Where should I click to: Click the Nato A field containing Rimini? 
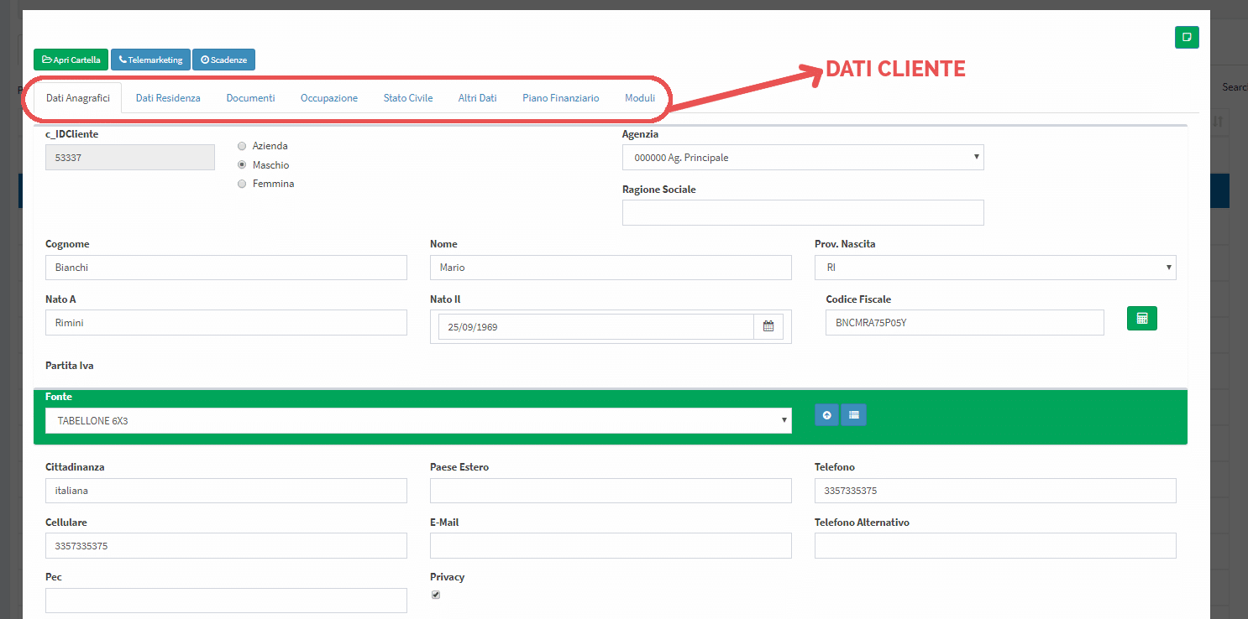(x=226, y=323)
